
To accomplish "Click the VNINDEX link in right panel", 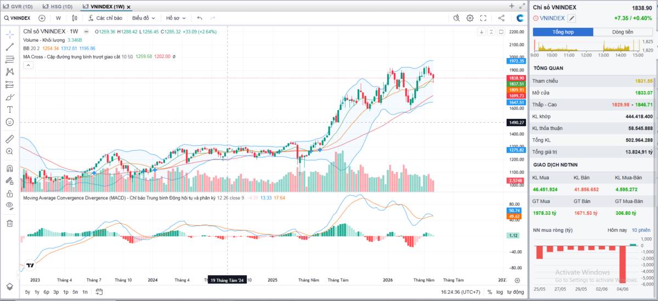I will pyautogui.click(x=553, y=18).
